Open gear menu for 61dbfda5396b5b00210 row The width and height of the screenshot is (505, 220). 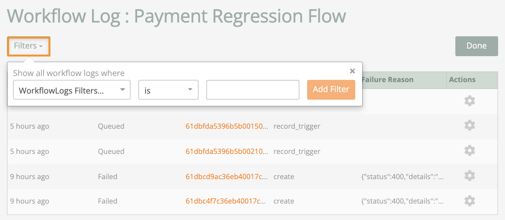coord(469,150)
